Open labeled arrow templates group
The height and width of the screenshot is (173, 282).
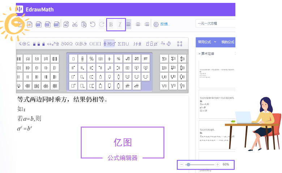pyautogui.click(x=166, y=44)
